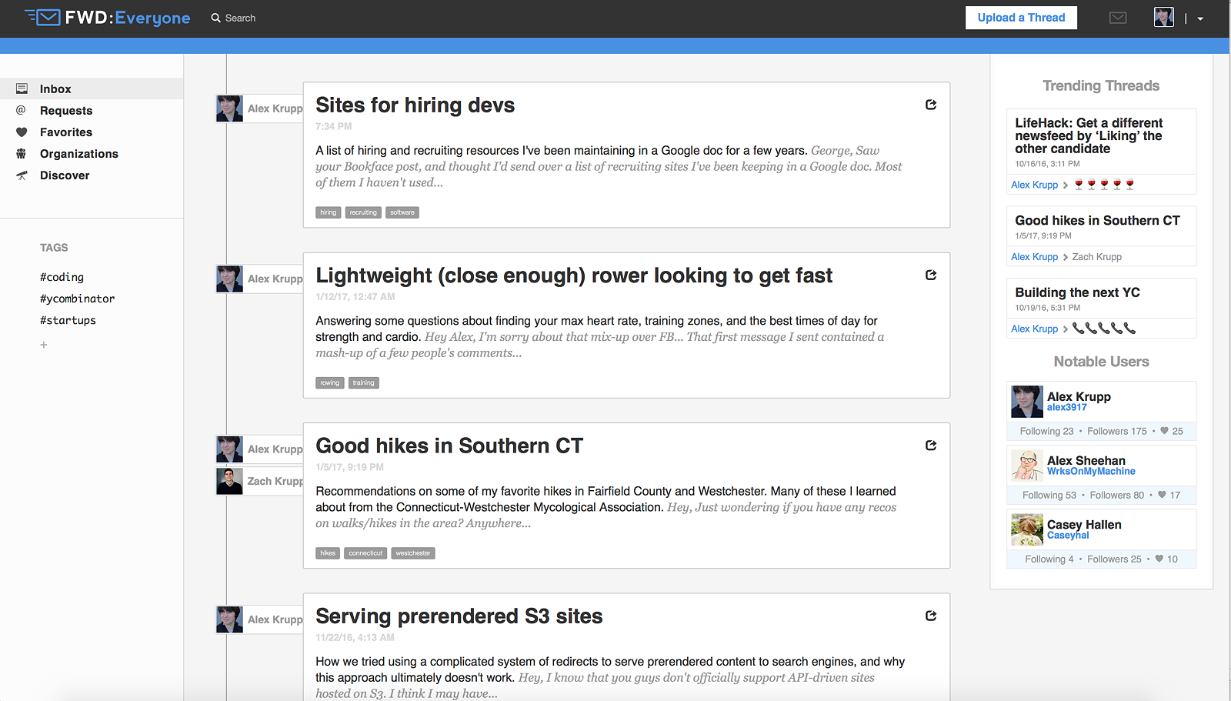
Task: Click Zach Krupp in trending hikes thread
Action: pos(1096,257)
